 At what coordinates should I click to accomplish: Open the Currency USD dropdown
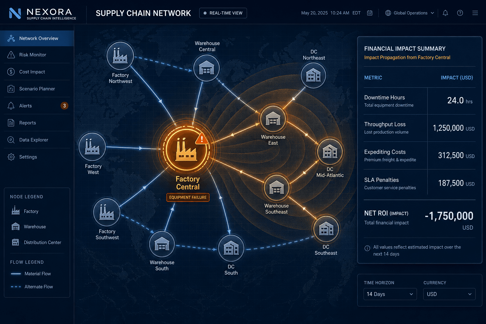pyautogui.click(x=449, y=294)
